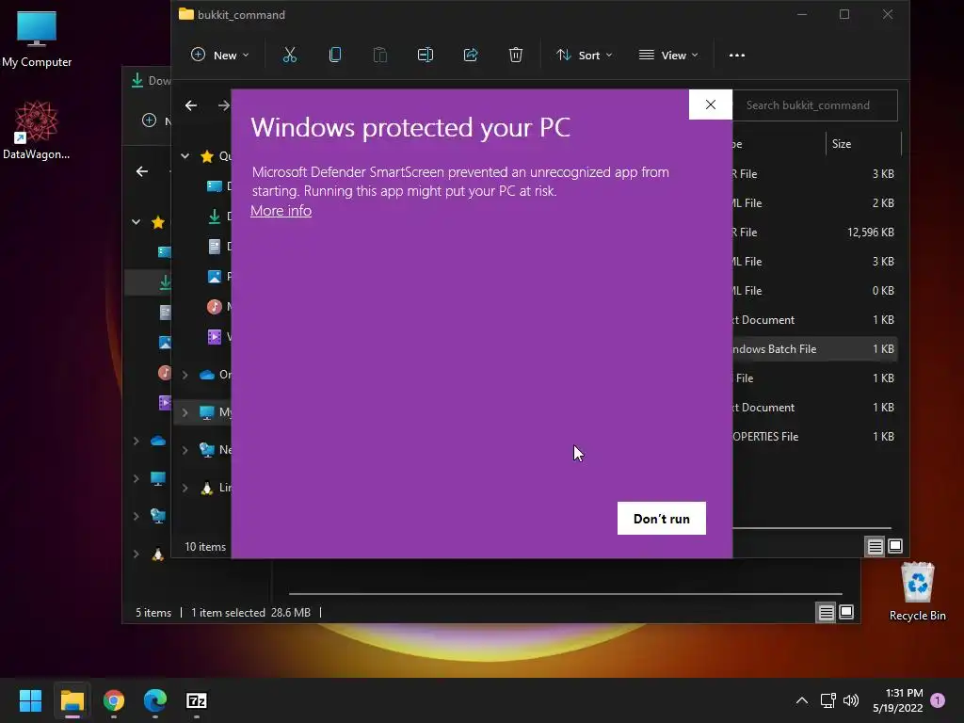The width and height of the screenshot is (964, 723).
Task: Expand the OneDrive tree node
Action: [x=185, y=375]
